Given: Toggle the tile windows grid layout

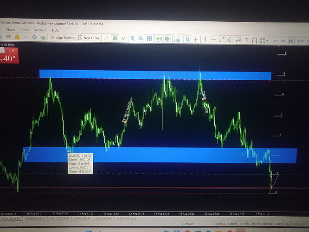Looking at the screenshot, I should coord(149,39).
